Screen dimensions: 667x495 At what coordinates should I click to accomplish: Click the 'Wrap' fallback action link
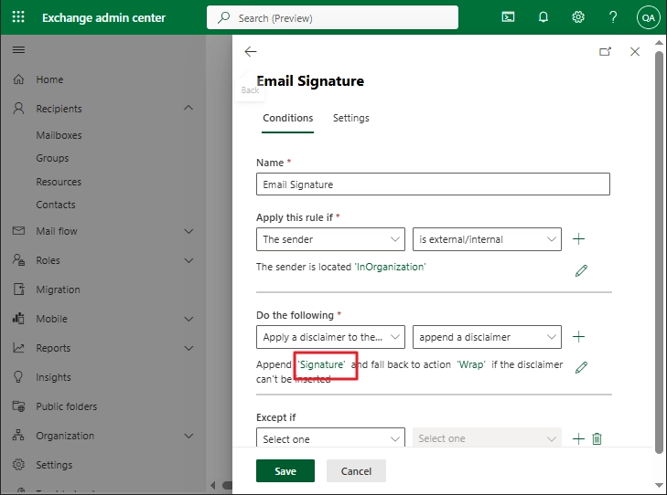coord(471,364)
